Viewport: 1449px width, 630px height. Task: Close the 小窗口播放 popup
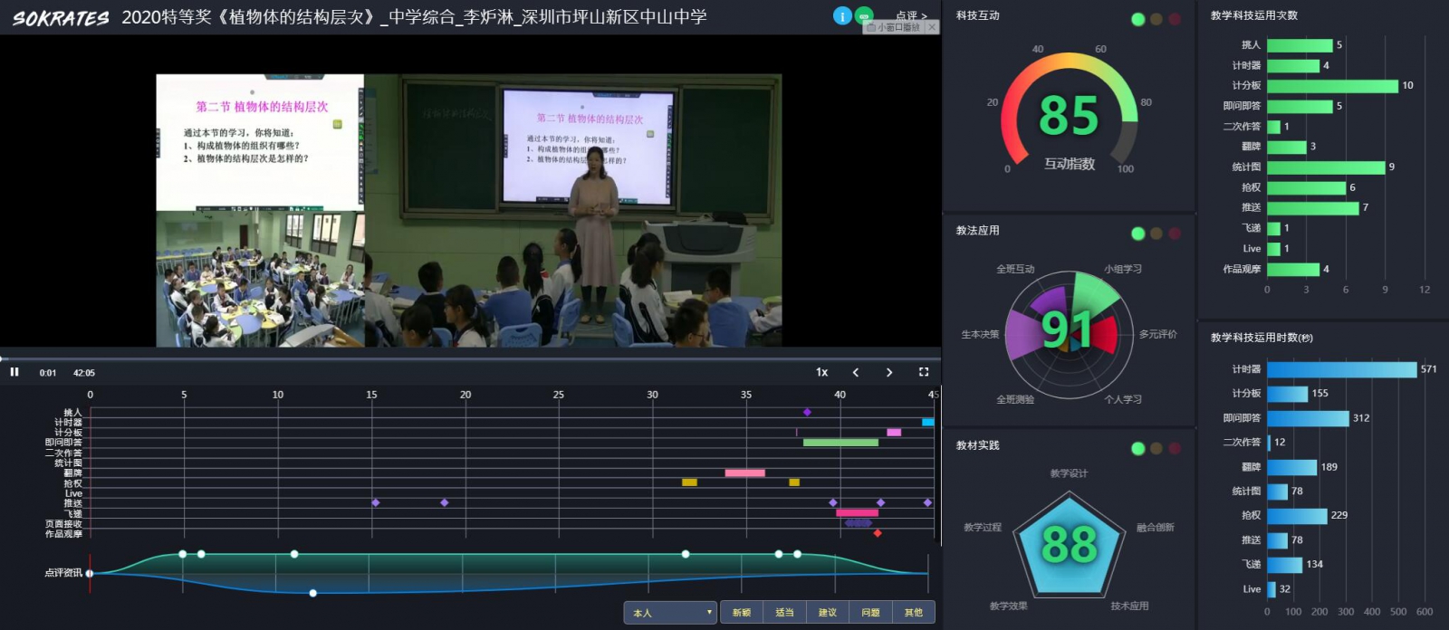click(932, 27)
